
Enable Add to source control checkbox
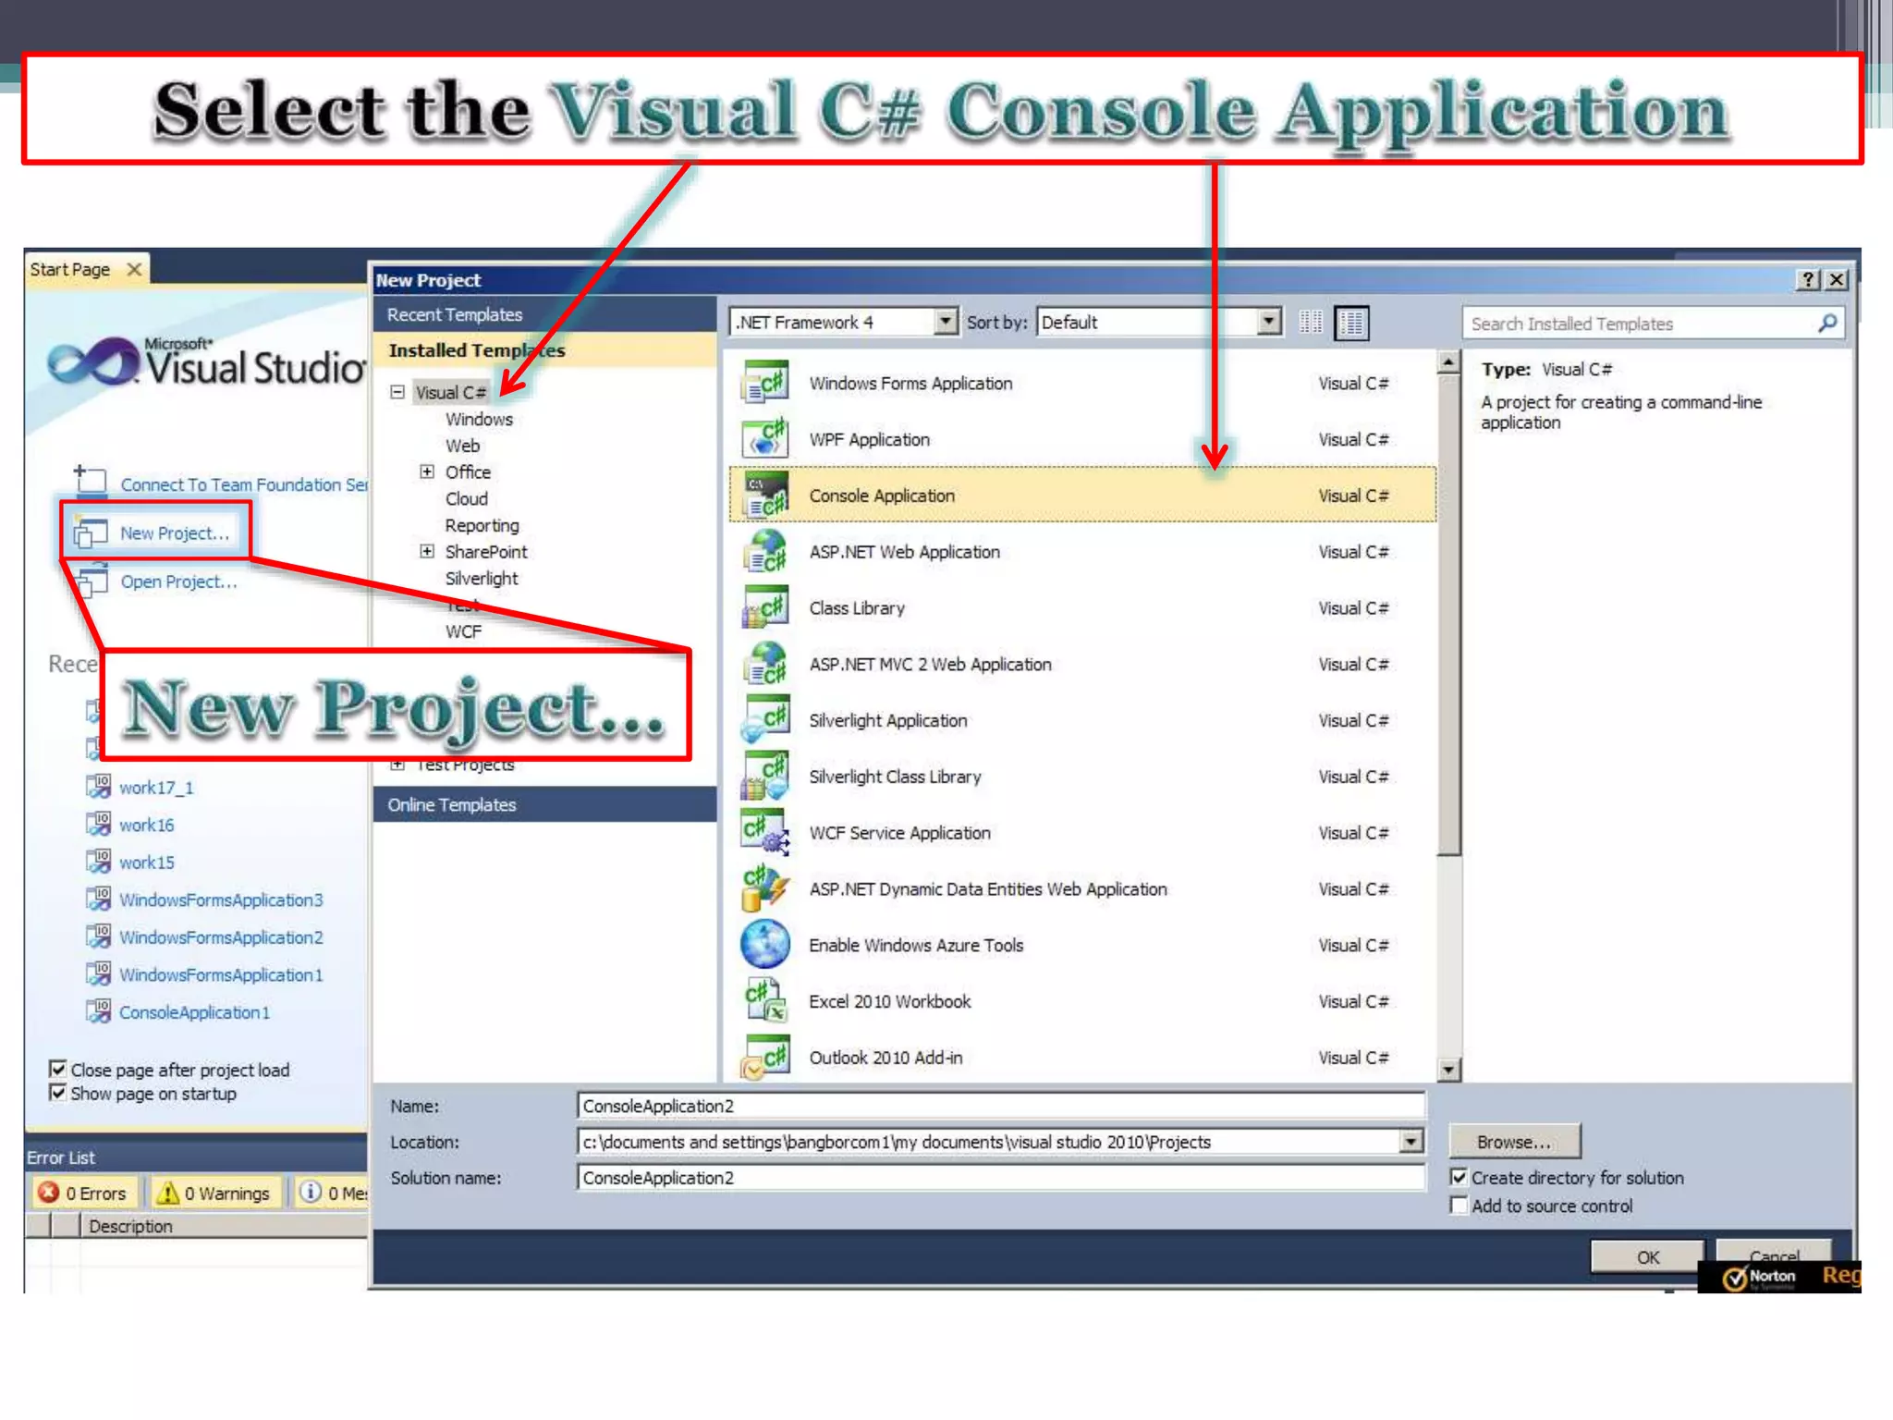1459,1206
